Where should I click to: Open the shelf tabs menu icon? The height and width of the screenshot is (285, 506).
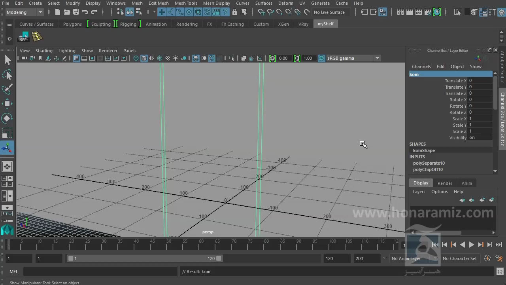click(x=9, y=25)
